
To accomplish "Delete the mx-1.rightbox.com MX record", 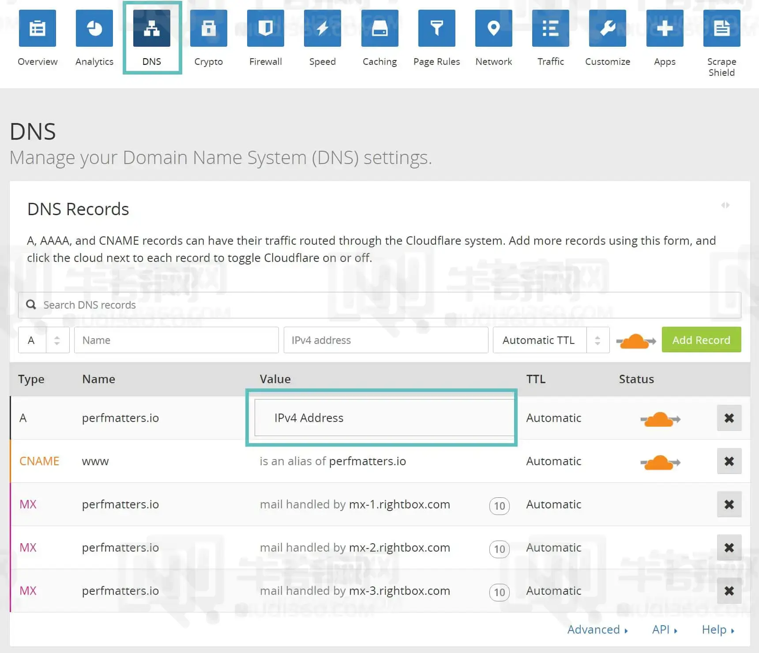I will click(x=729, y=504).
